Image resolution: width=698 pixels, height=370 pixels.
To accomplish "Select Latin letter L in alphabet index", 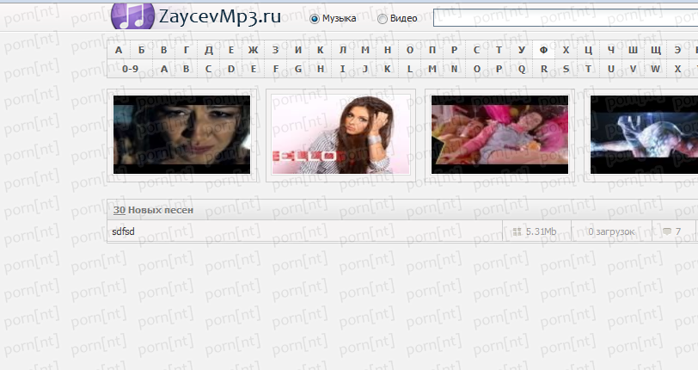I will coord(410,69).
